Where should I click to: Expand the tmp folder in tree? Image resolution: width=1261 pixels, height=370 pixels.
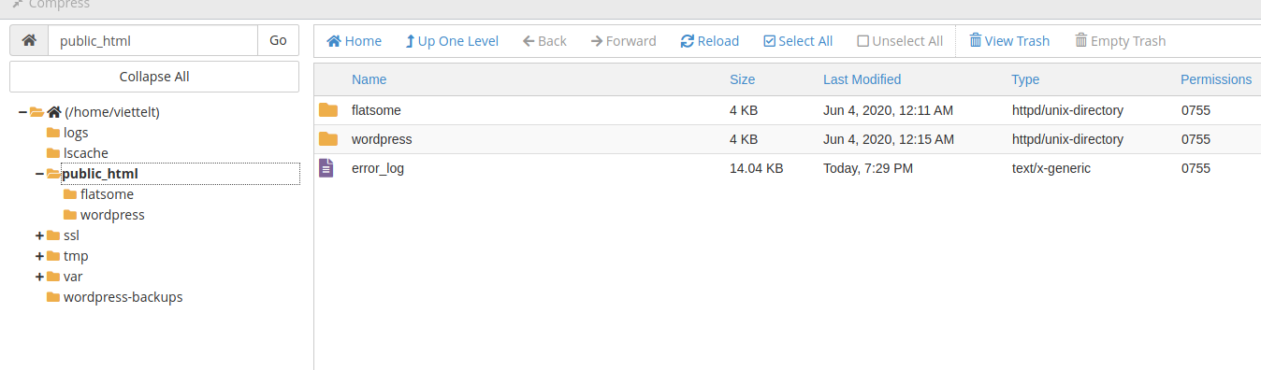coord(38,256)
